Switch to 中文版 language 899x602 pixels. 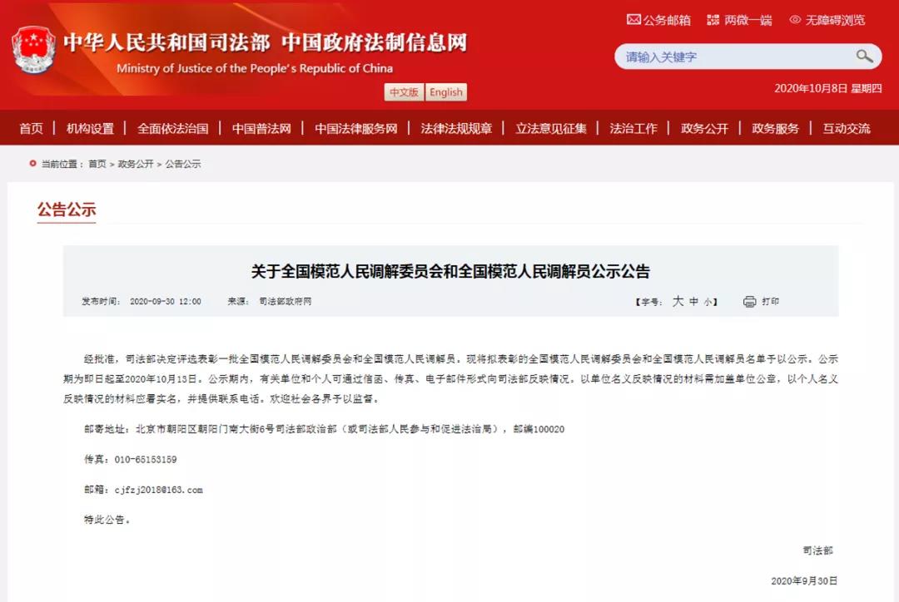pos(404,92)
